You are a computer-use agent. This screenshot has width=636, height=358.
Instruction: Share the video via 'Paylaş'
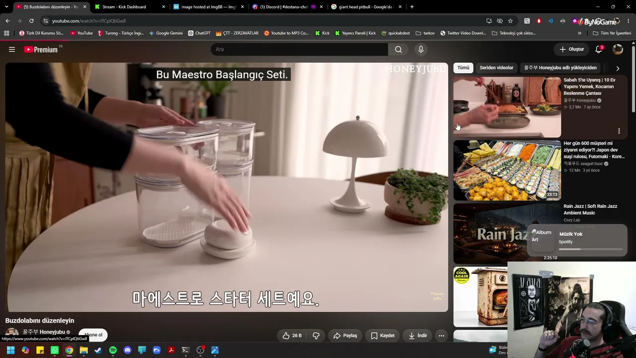point(345,336)
